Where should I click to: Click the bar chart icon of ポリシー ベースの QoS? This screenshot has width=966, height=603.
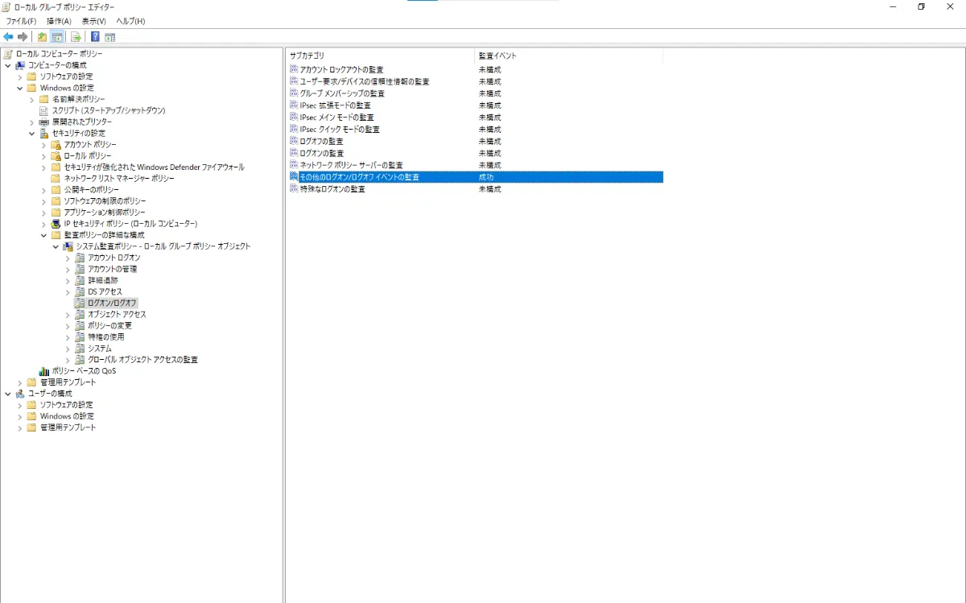pyautogui.click(x=44, y=371)
